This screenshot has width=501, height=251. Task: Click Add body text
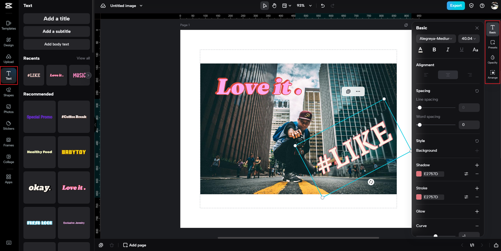57,44
